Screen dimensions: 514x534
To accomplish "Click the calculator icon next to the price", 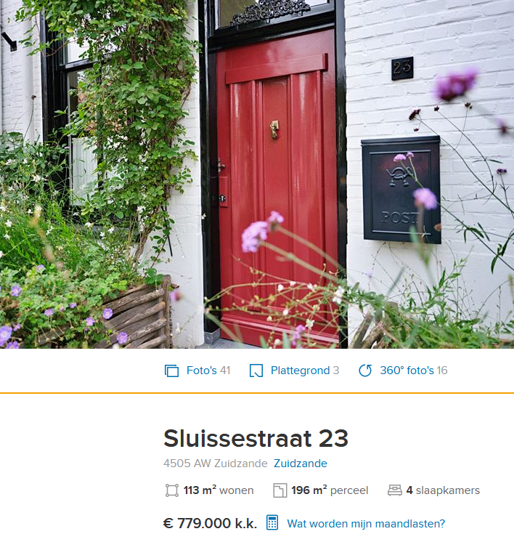I will [272, 522].
